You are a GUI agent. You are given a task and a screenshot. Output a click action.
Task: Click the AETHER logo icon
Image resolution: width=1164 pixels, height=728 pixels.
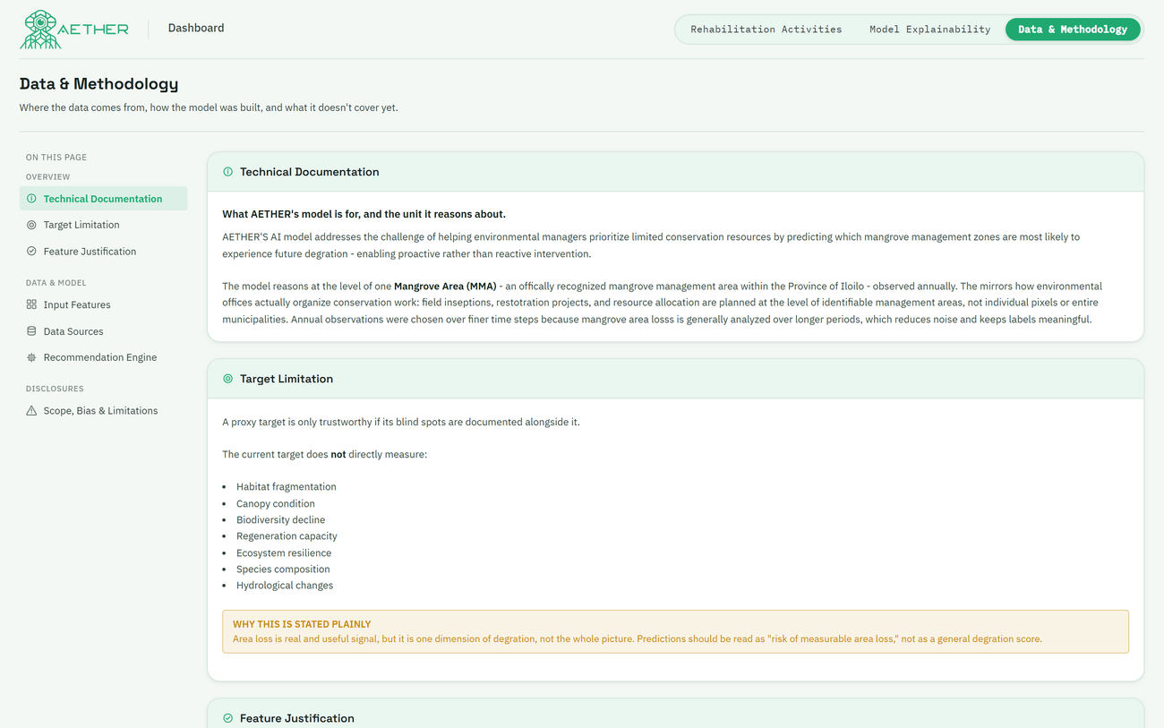point(39,29)
